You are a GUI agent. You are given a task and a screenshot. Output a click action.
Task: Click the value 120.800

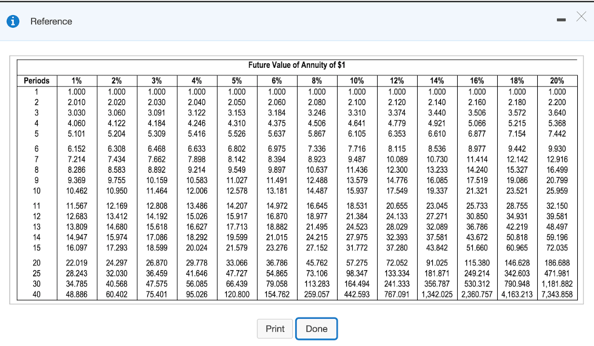pyautogui.click(x=237, y=294)
